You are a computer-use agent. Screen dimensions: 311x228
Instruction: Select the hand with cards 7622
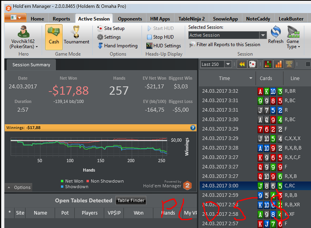pos(255,129)
